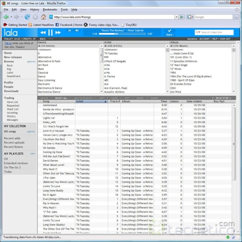242x242 pixels.
Task: Expand the URL bar history dropdown
Action: (x=177, y=17)
